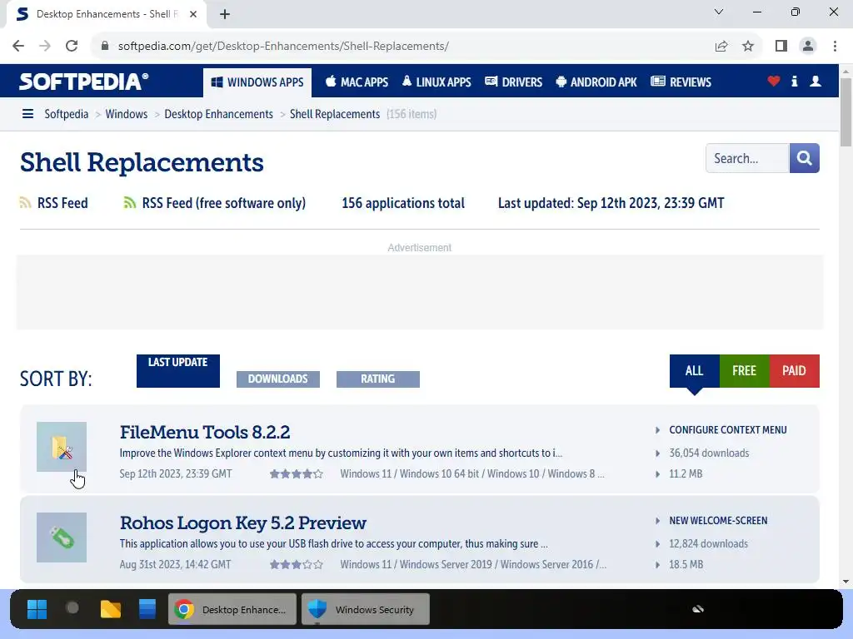Click the scrollbar down arrow
The height and width of the screenshot is (639, 853).
click(846, 581)
